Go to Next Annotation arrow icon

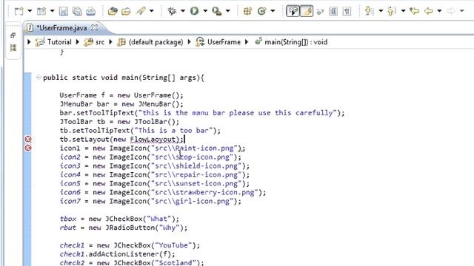pos(369,11)
